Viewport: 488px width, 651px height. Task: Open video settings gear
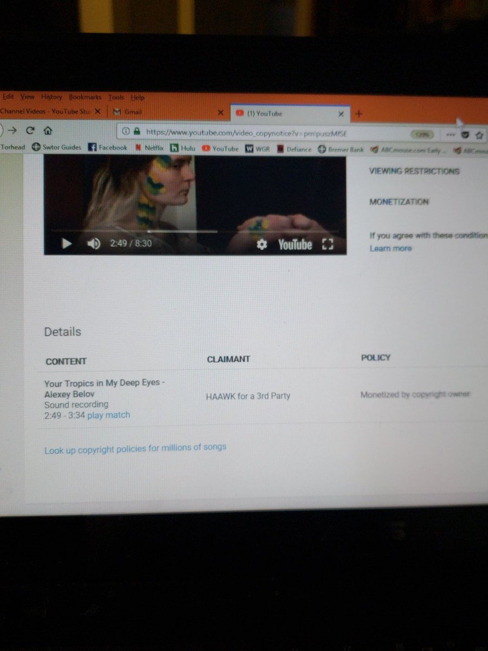262,245
